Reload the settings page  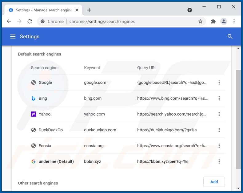30,21
